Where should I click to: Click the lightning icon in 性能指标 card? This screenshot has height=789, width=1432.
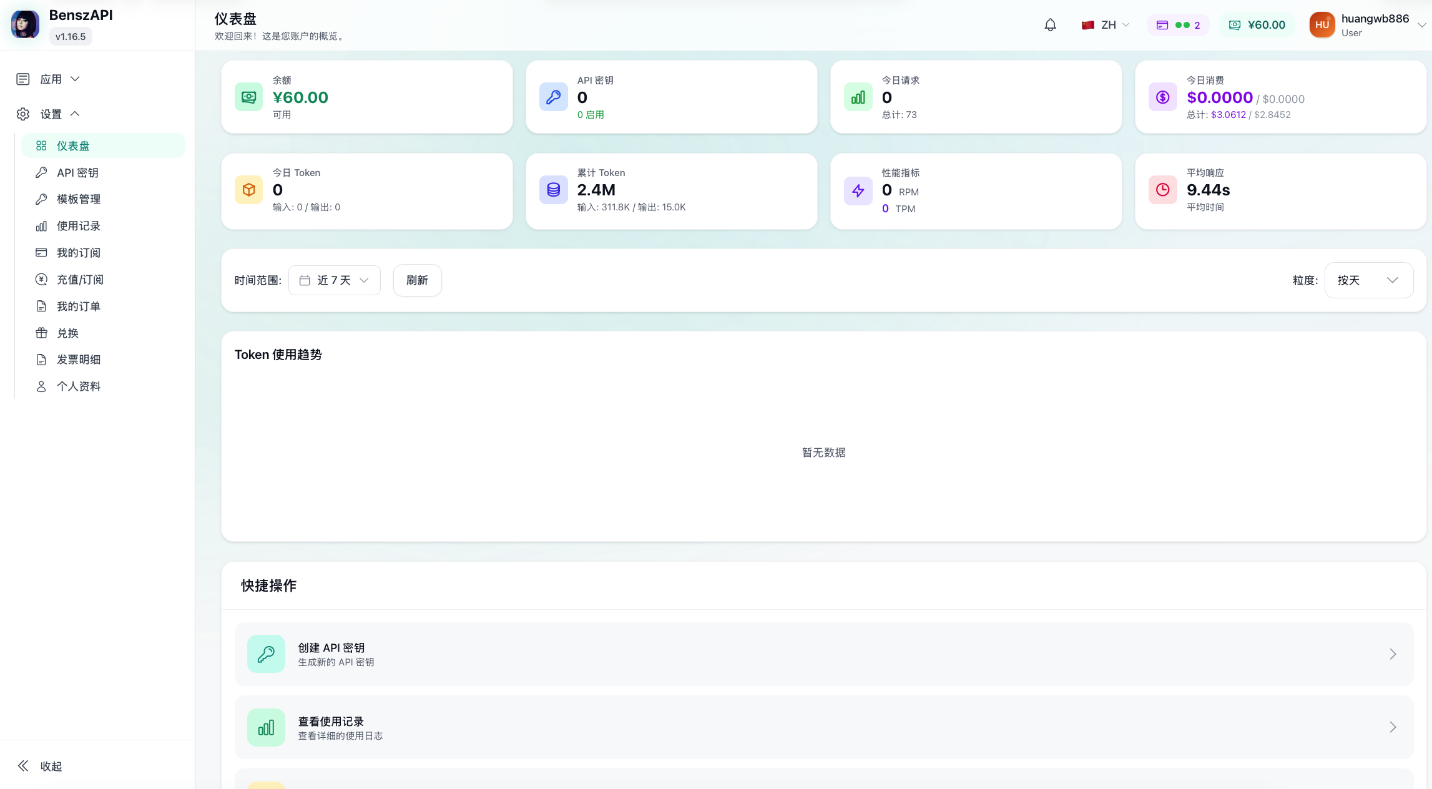(858, 190)
